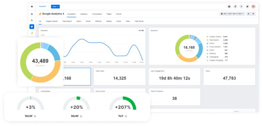Click the +20% MoM gauge
The width and height of the screenshot is (262, 126).
click(76, 103)
